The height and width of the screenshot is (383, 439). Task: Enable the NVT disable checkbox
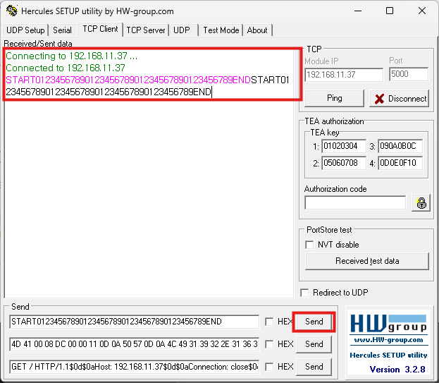click(309, 245)
